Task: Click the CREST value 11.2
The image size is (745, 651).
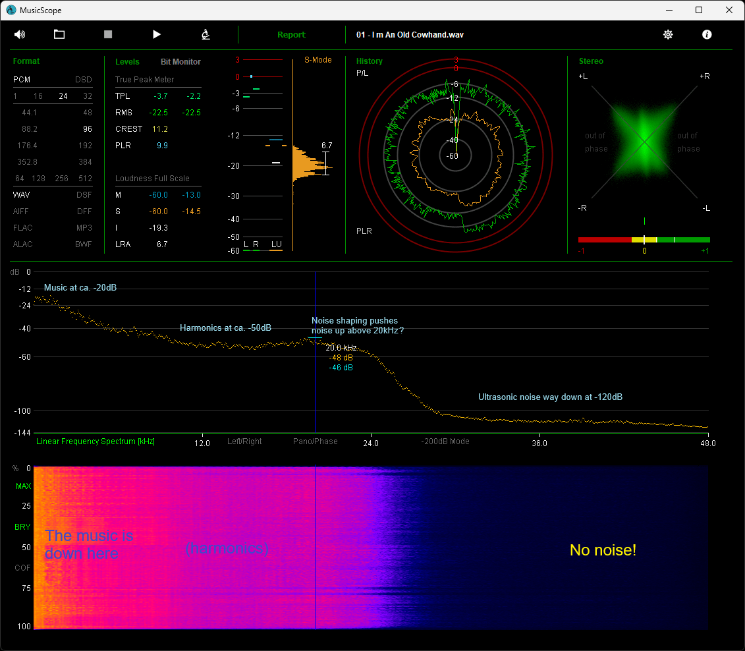Action: [160, 129]
